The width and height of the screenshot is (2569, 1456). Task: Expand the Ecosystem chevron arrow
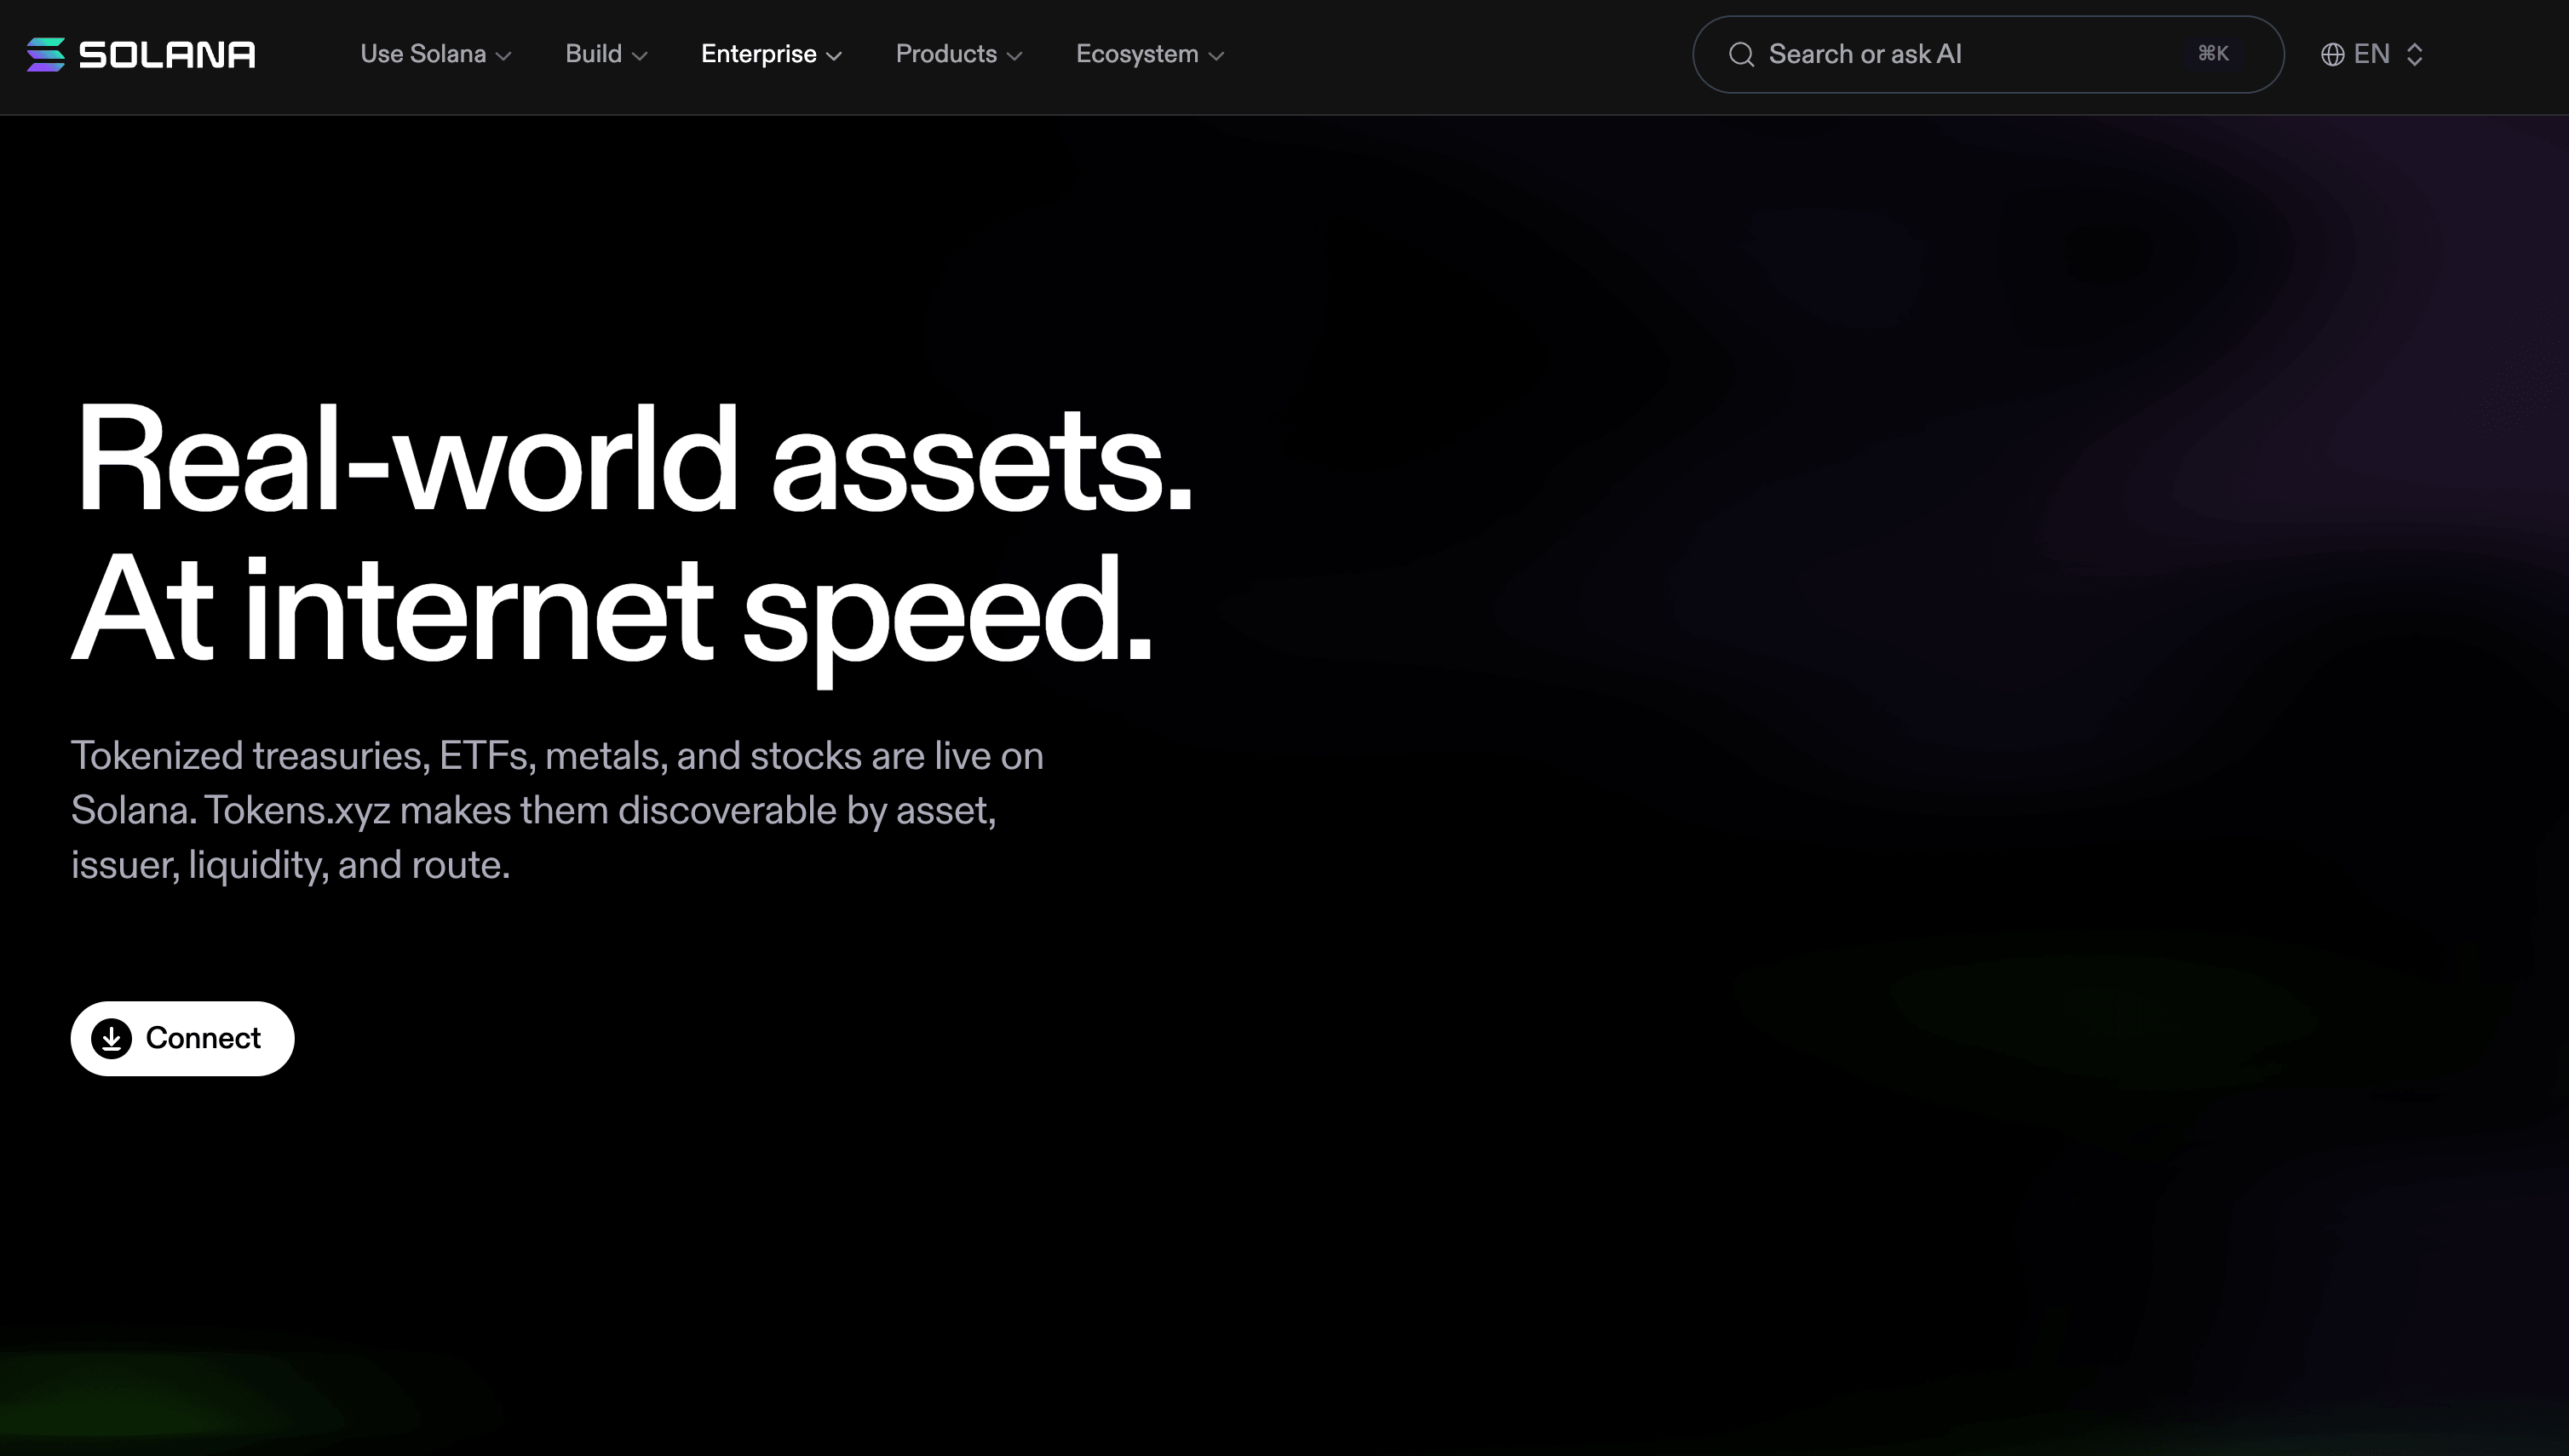coord(1216,56)
